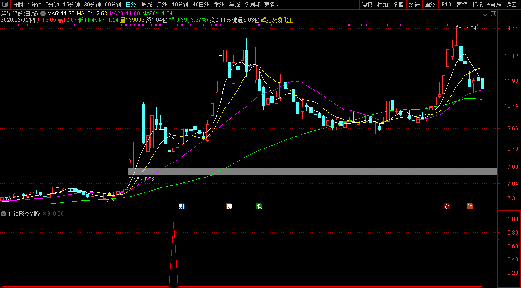Open the 更多 more periods list
This screenshot has height=288, width=521.
271,5
